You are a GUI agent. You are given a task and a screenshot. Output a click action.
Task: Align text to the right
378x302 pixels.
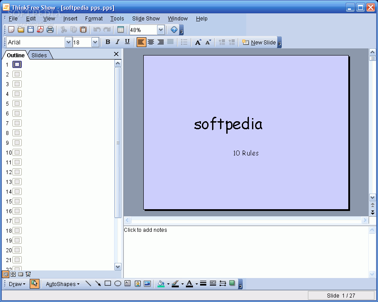coord(161,42)
